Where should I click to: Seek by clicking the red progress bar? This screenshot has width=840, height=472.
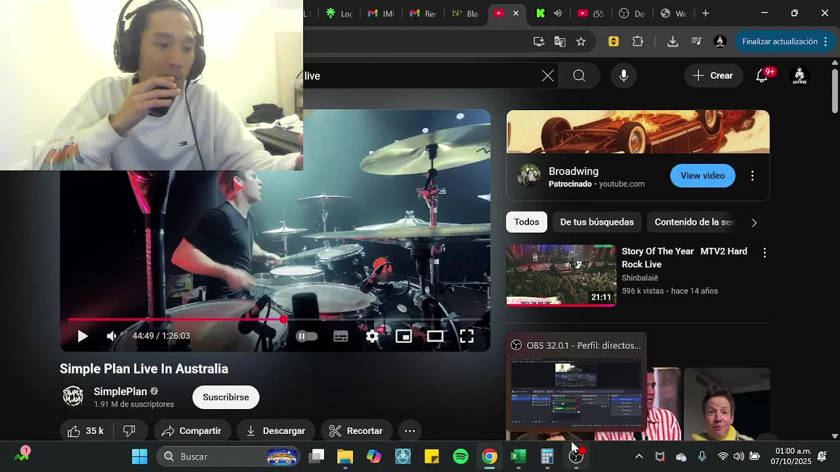175,320
